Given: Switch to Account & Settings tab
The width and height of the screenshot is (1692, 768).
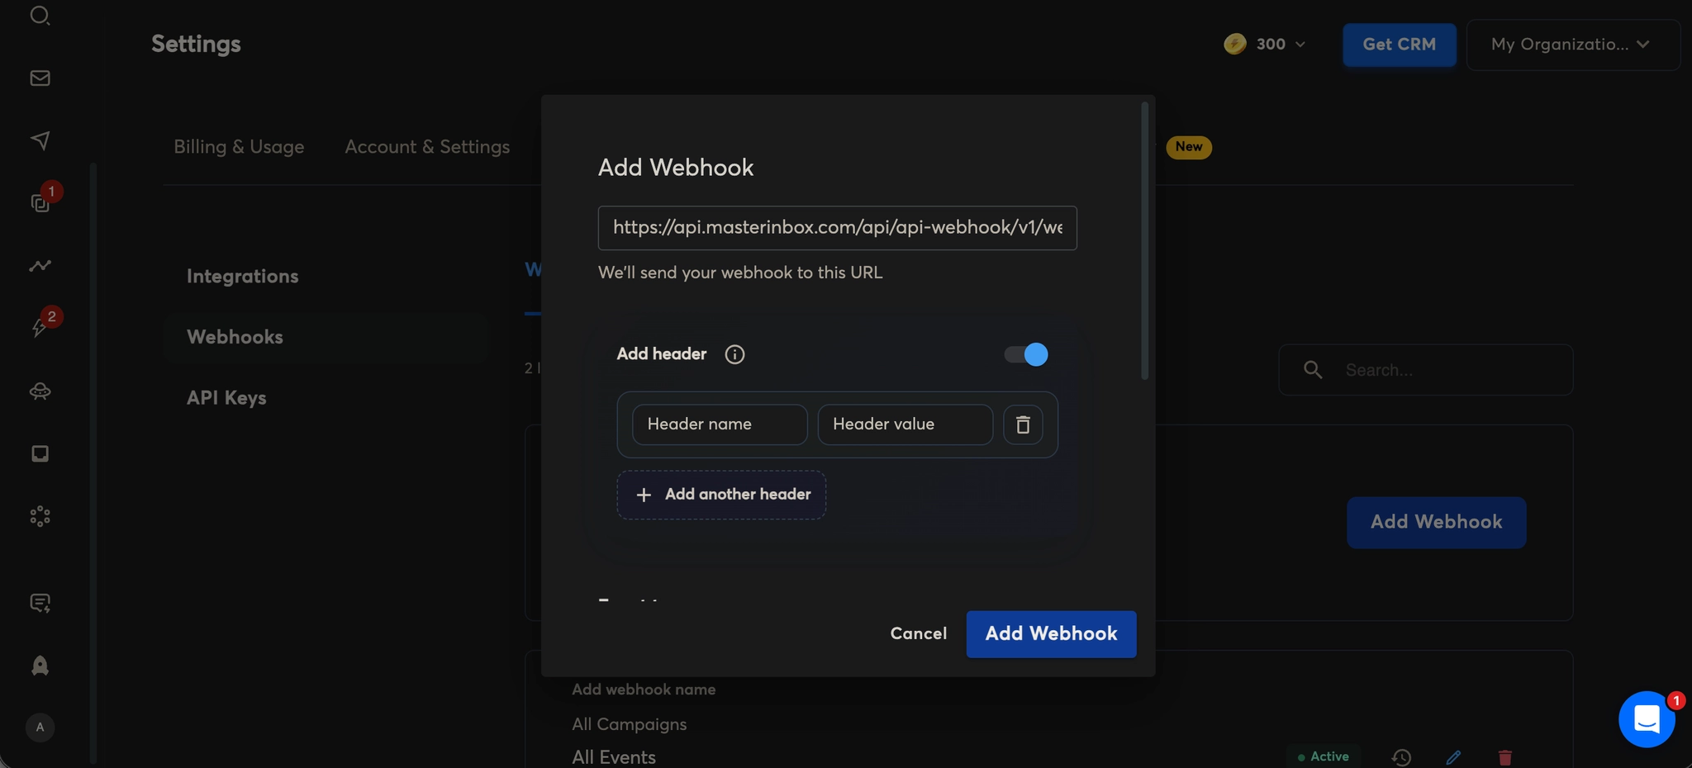Looking at the screenshot, I should pyautogui.click(x=427, y=147).
